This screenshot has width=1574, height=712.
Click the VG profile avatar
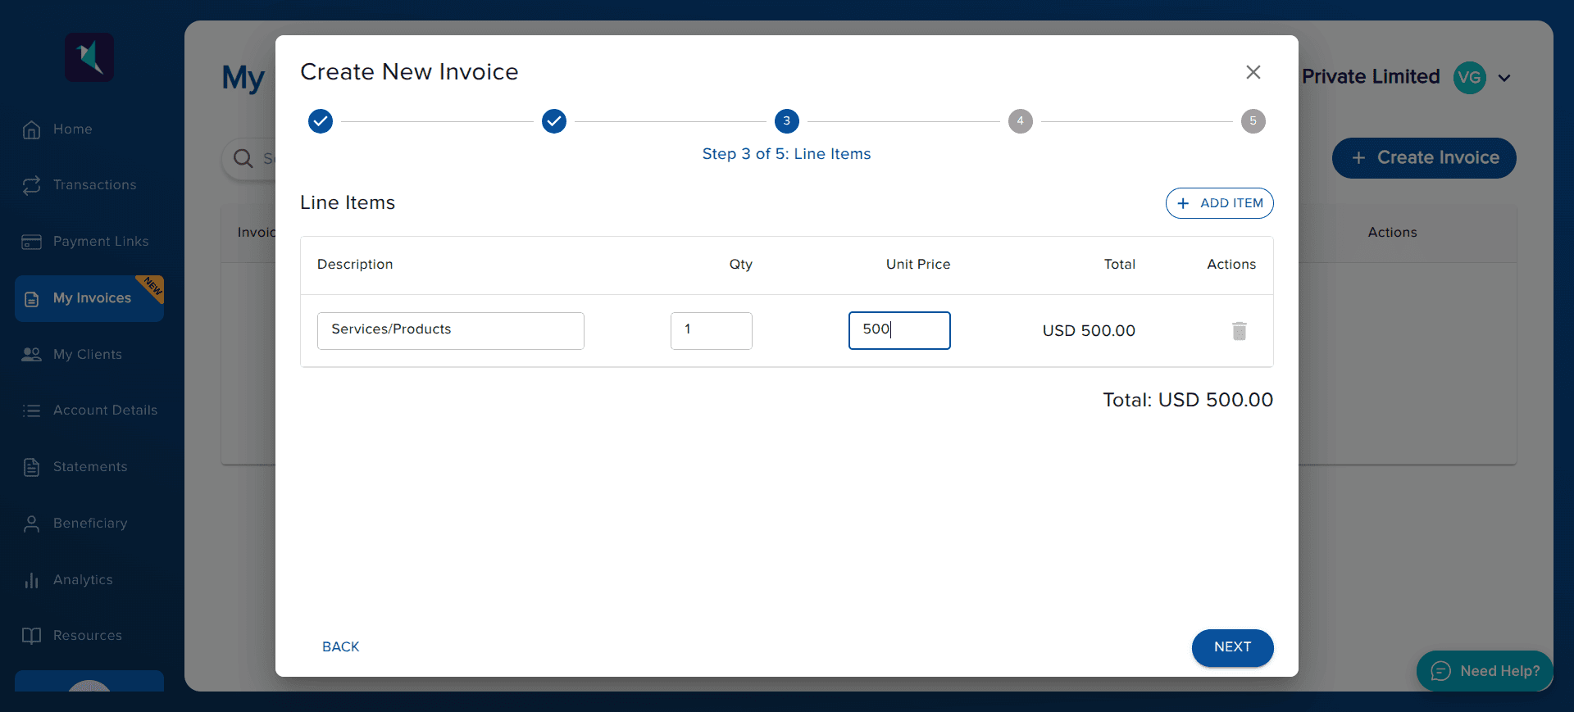coord(1469,78)
